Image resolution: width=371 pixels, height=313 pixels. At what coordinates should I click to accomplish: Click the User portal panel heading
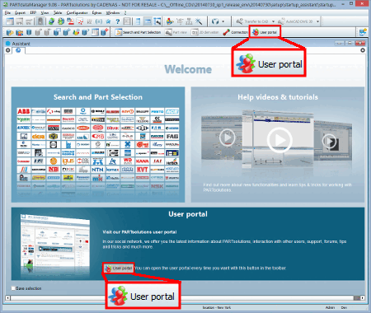point(188,214)
